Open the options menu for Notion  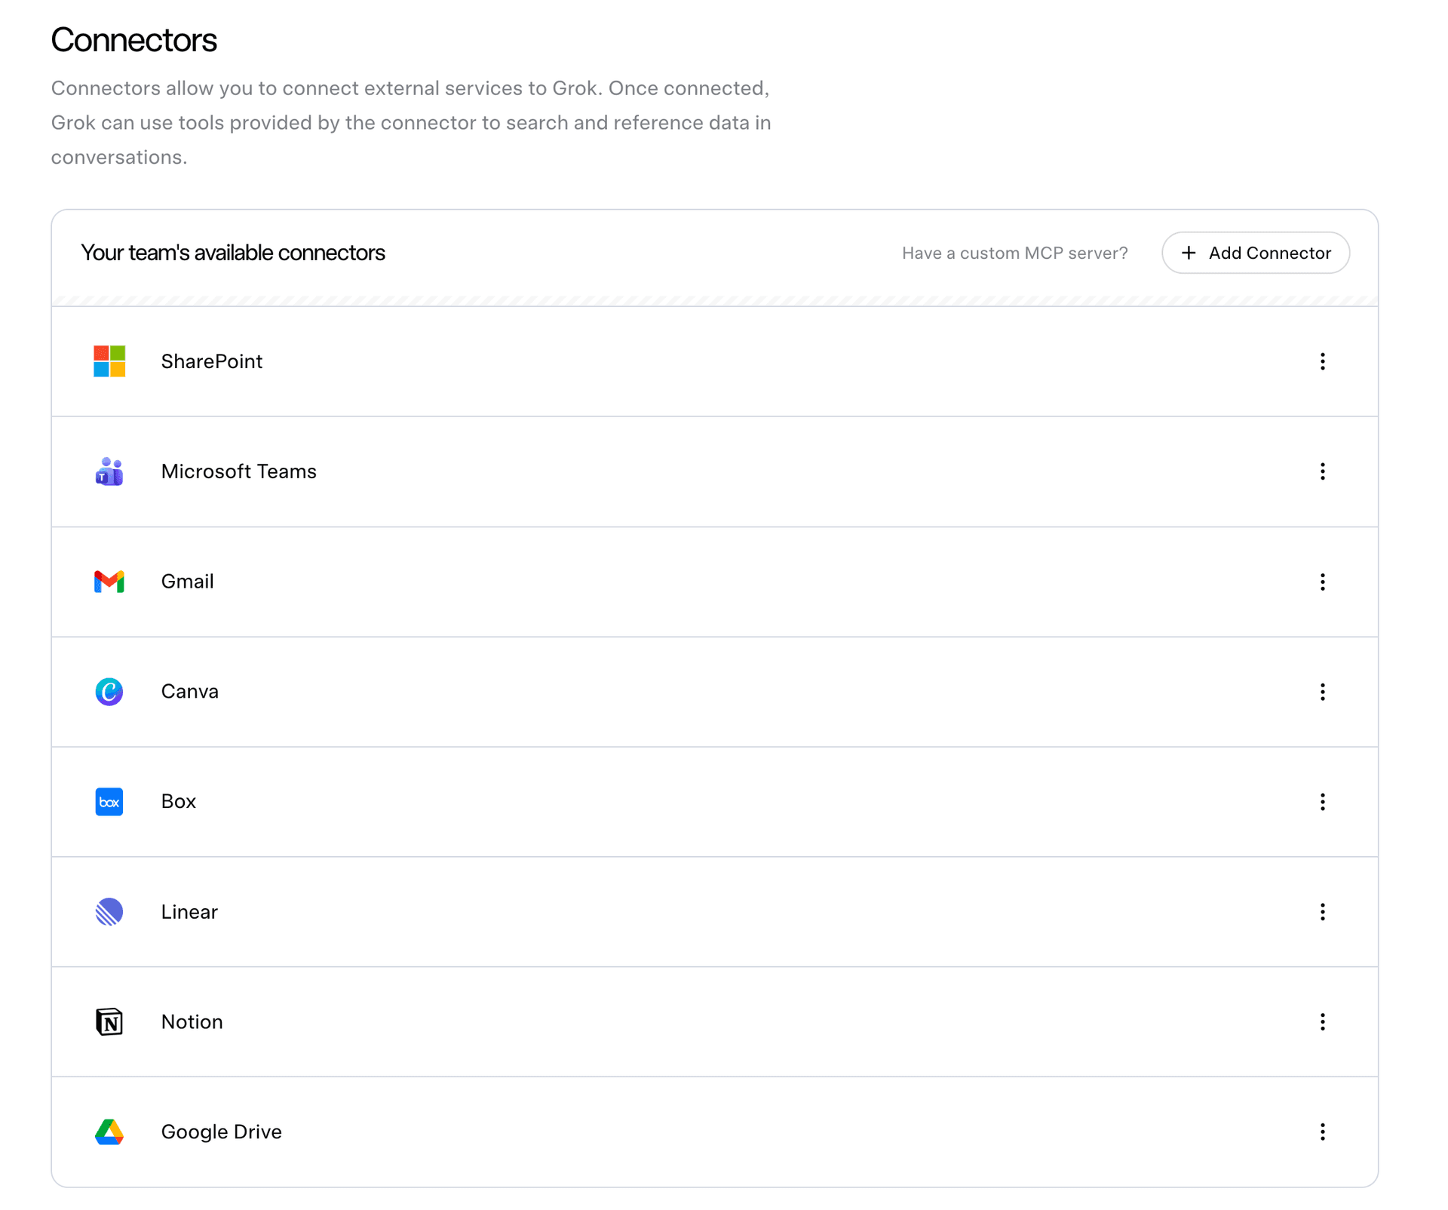click(x=1322, y=1021)
